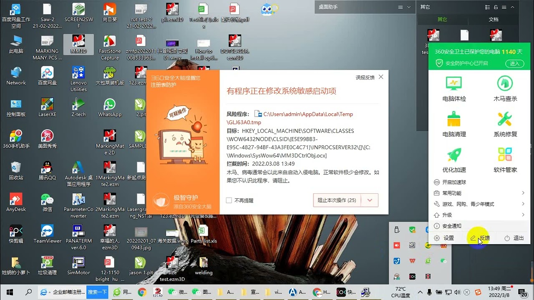534x300 pixels.
Task: Select 开启加速球 menu entry
Action: [x=454, y=182]
